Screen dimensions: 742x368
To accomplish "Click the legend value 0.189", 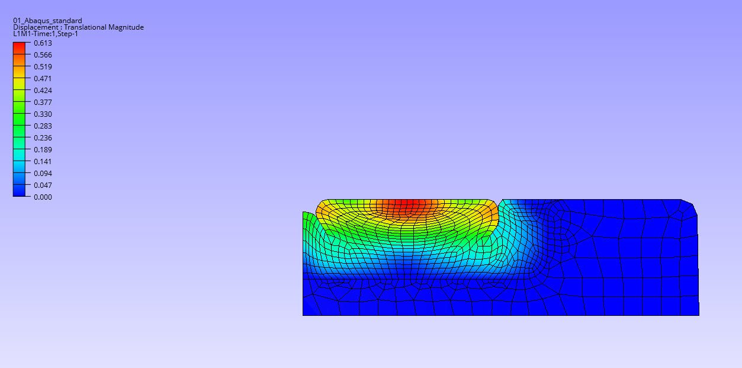I will [43, 150].
